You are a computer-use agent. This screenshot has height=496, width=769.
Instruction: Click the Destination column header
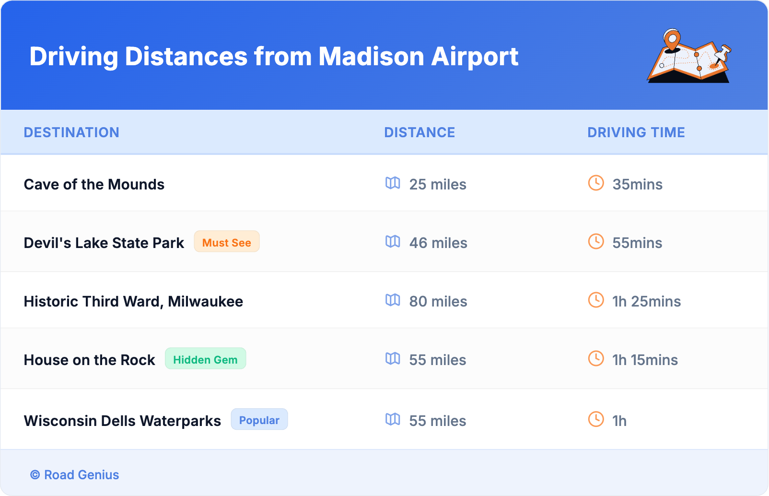click(x=71, y=132)
